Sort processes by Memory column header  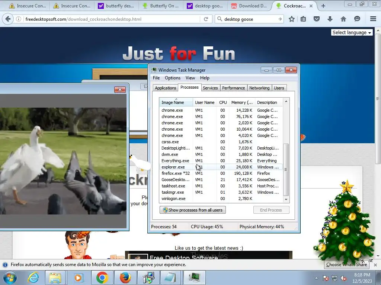pyautogui.click(x=242, y=102)
